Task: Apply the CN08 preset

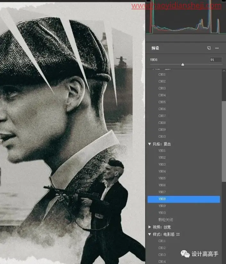Action: 162,123
